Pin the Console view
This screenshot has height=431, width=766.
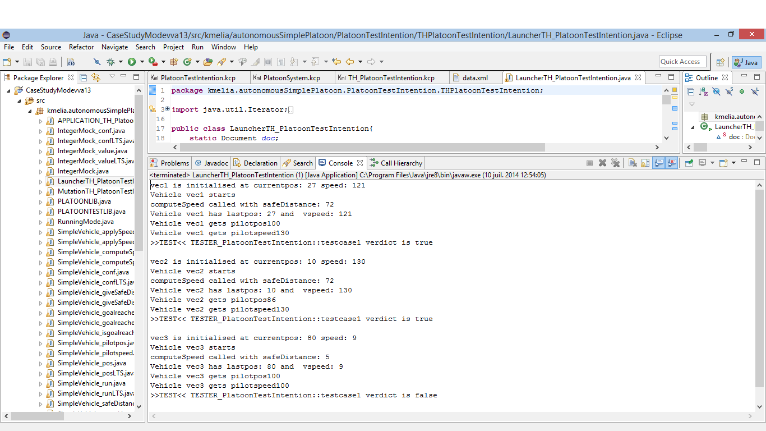[689, 163]
